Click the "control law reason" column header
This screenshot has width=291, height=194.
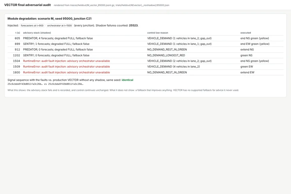[158, 33]
